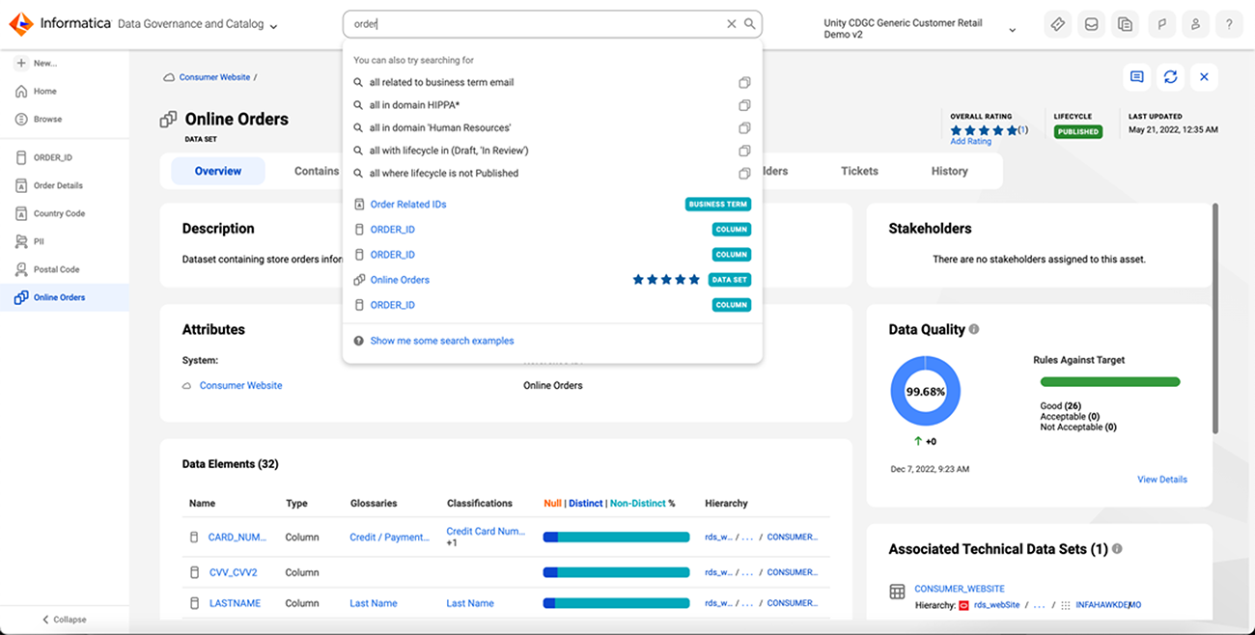1255x635 pixels.
Task: Collapse the left sidebar
Action: point(64,620)
